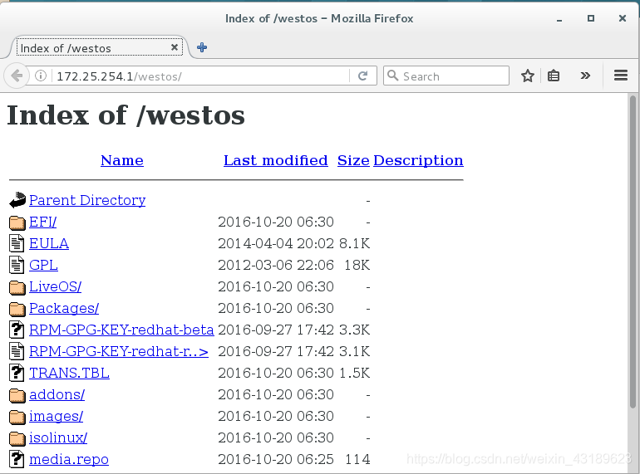640x474 pixels.
Task: Click document icon beside RPM-GPG-KEY-redhat-r..>
Action: coord(17,351)
